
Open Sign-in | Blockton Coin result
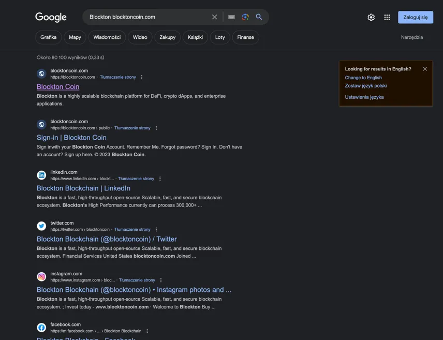[x=71, y=138]
